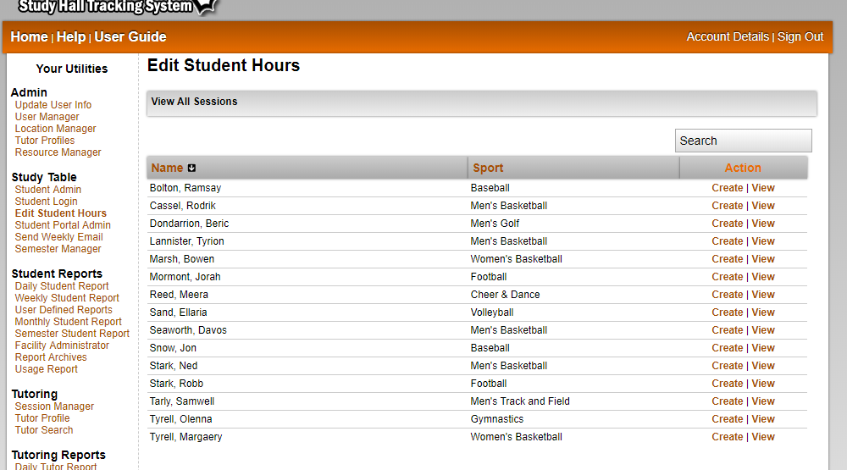View hours for Stark, Robb

(x=763, y=384)
